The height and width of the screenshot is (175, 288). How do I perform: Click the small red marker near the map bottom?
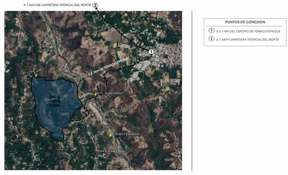click(x=97, y=150)
